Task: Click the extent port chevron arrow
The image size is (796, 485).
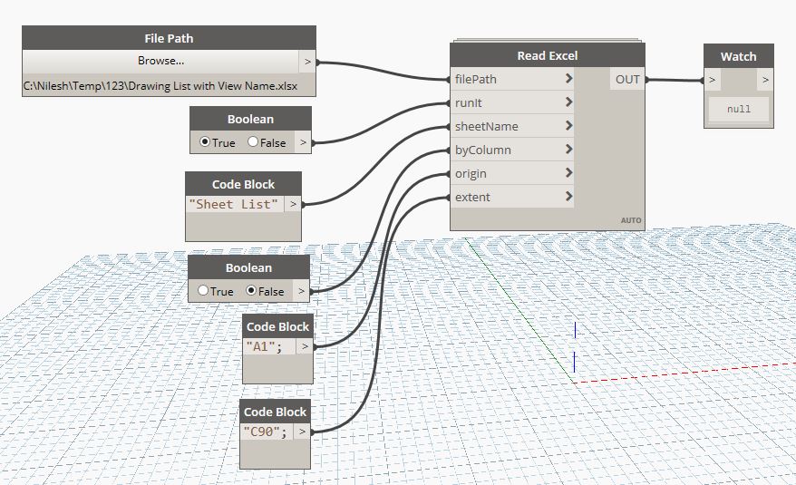Action: [x=568, y=196]
